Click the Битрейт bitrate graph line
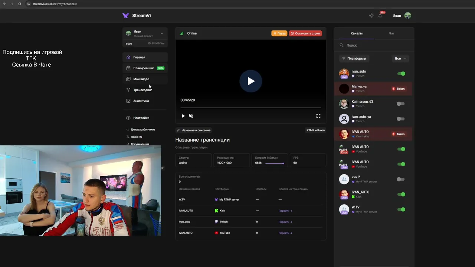 pos(275,163)
